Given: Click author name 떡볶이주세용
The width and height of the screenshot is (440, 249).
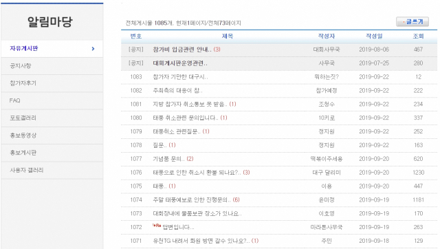Looking at the screenshot, I should 327,159.
